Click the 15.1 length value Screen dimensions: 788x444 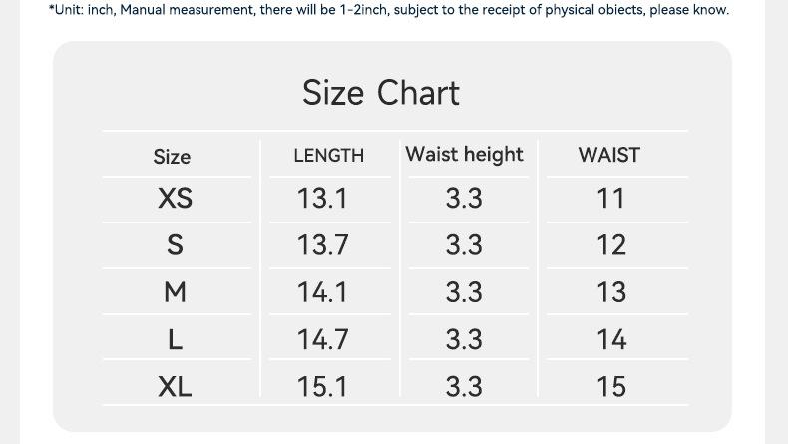[x=322, y=387]
